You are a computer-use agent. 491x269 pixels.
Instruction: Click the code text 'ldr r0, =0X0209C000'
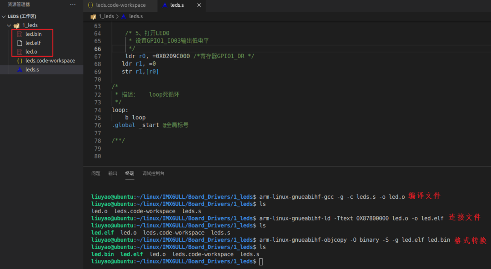pos(157,56)
